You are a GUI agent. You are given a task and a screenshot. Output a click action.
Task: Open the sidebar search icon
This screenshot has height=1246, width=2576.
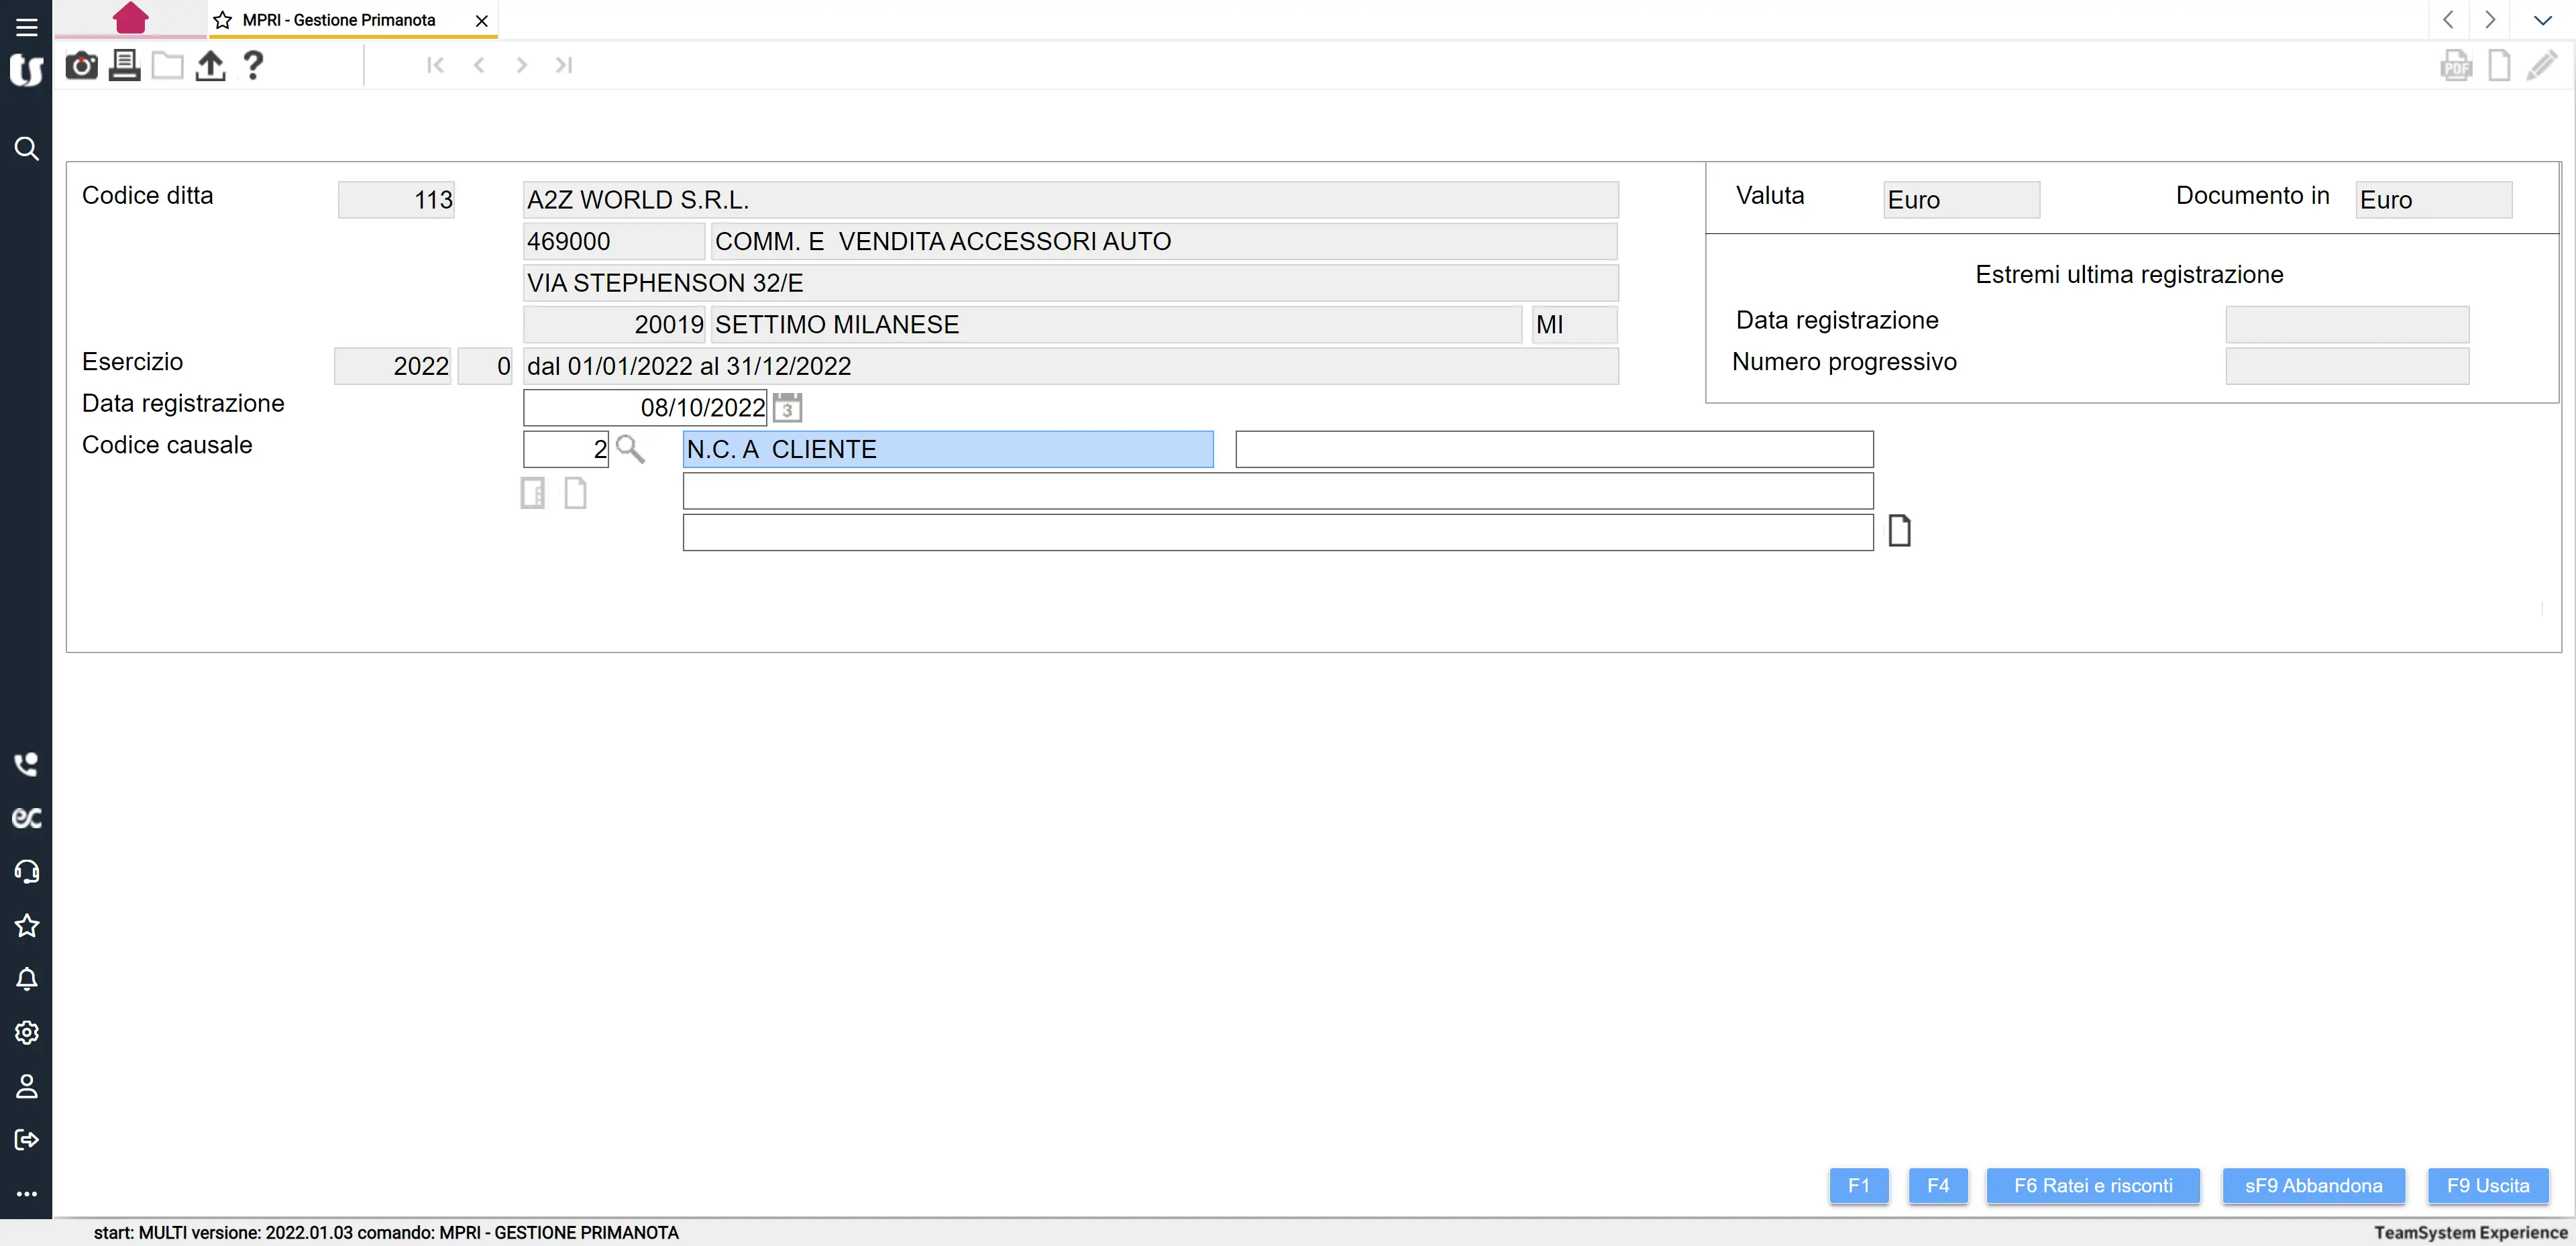[27, 149]
